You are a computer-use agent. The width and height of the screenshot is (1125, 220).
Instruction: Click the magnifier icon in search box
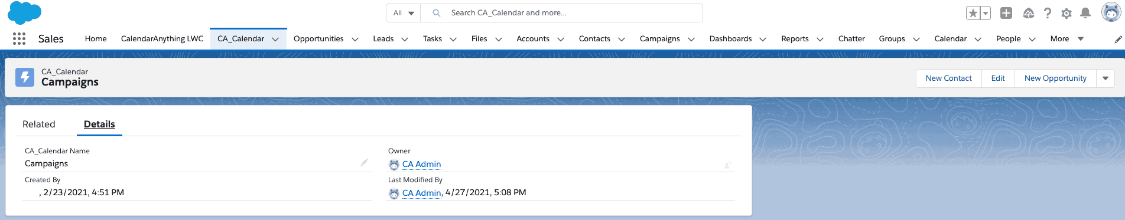tap(437, 13)
